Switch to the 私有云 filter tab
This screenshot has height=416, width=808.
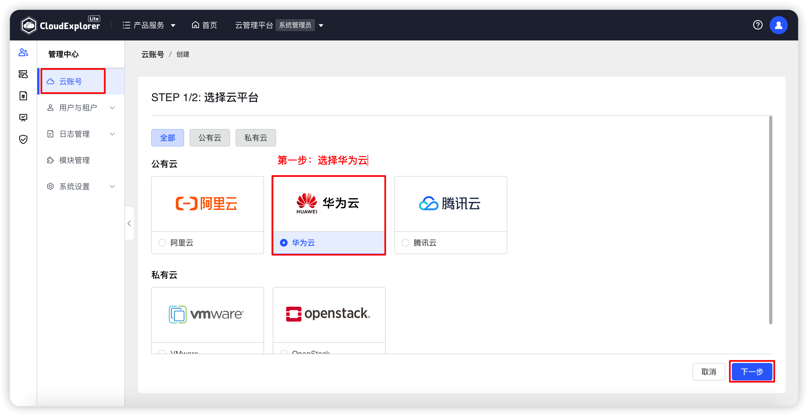(256, 138)
